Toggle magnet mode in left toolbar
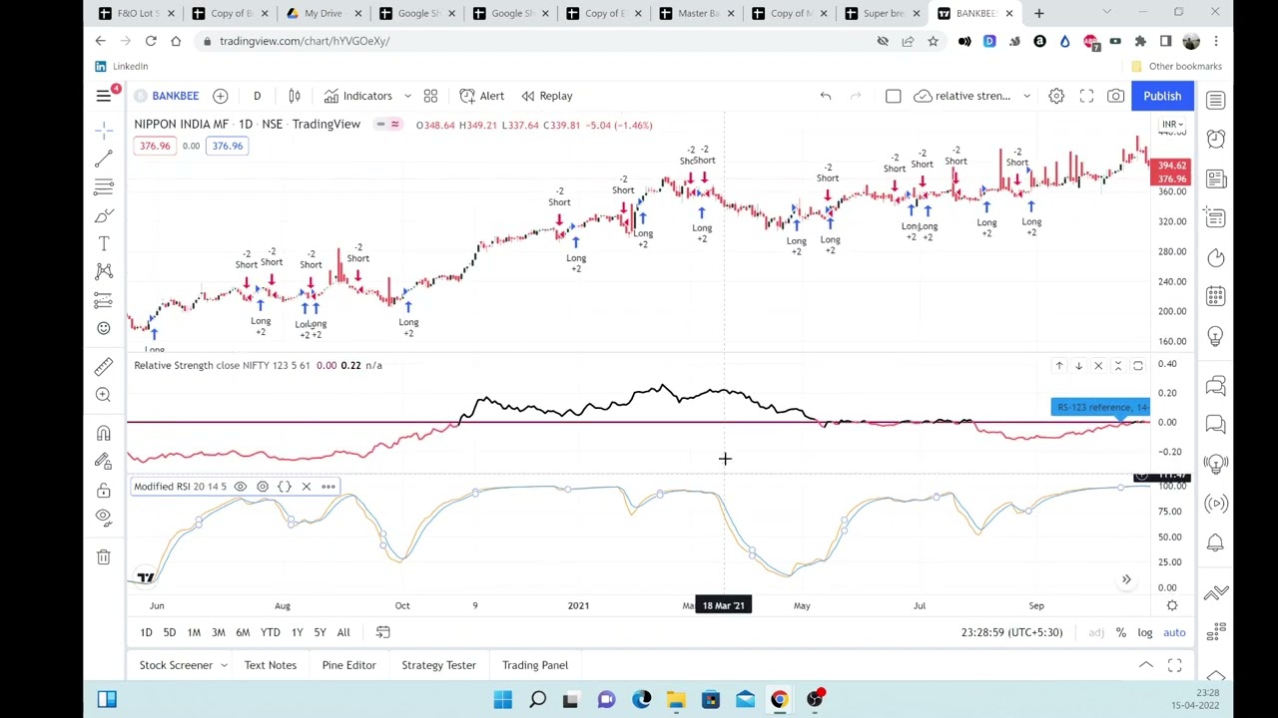1278x718 pixels. point(104,432)
